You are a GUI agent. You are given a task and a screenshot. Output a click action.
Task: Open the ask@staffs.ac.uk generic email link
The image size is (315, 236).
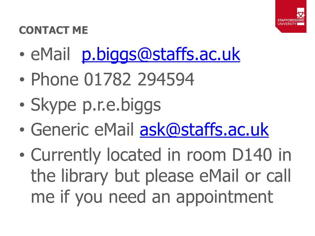point(204,129)
